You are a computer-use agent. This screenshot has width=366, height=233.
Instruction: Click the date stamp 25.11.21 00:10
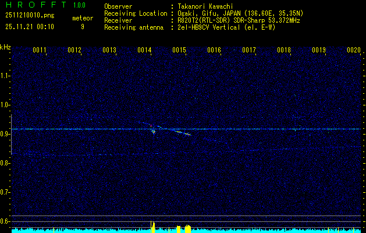coord(30,27)
